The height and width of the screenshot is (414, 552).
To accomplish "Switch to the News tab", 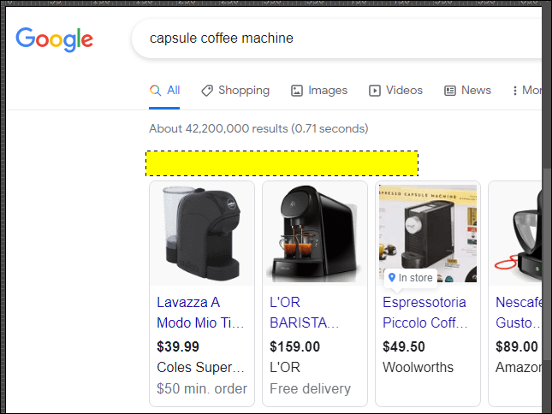I will click(467, 91).
